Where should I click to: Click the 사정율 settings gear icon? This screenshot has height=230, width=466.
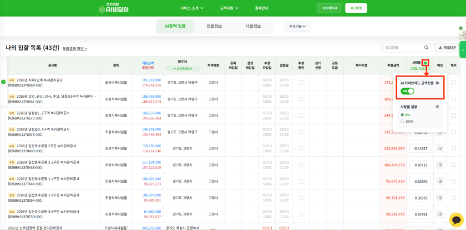[x=425, y=63]
